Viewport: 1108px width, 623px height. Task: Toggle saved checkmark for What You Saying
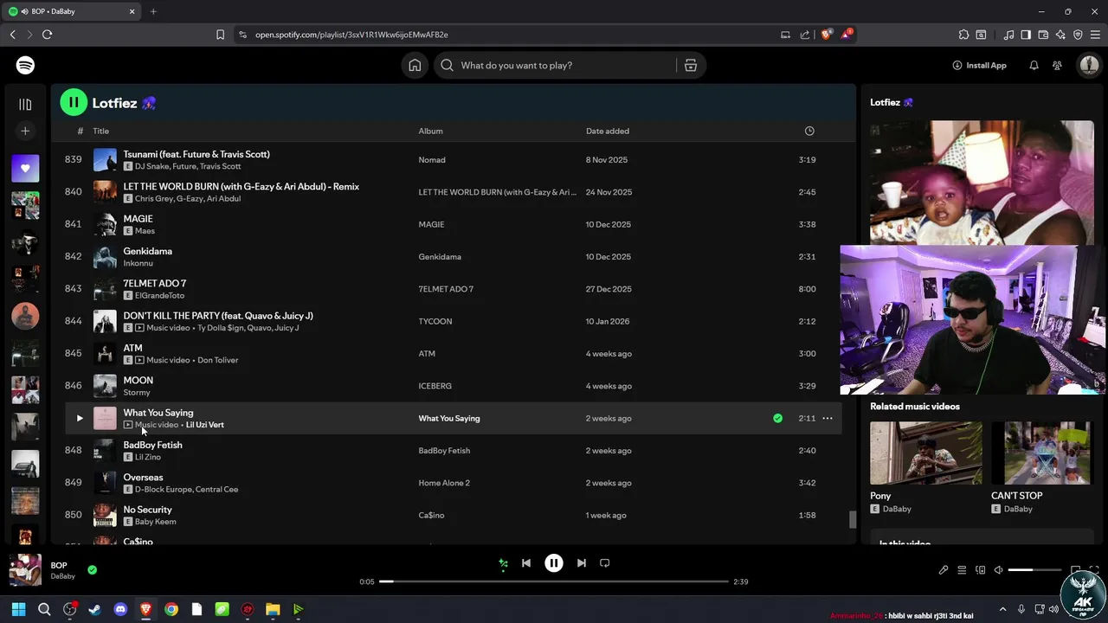777,418
